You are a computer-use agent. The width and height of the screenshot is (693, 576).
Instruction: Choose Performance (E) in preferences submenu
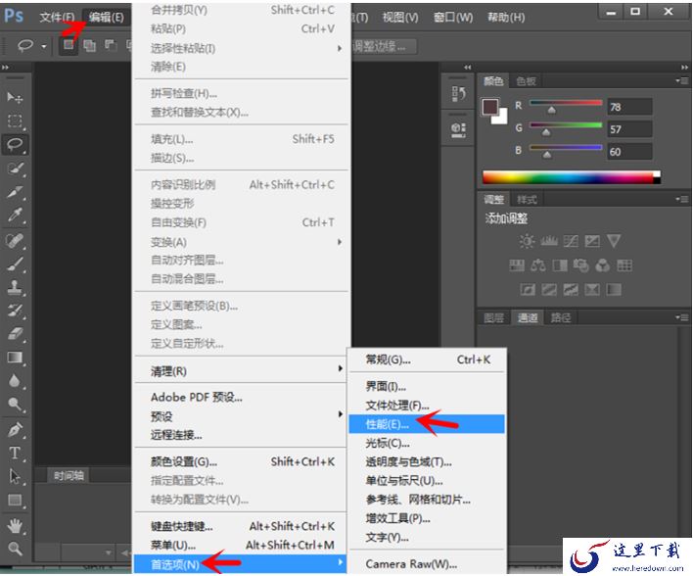(x=427, y=424)
